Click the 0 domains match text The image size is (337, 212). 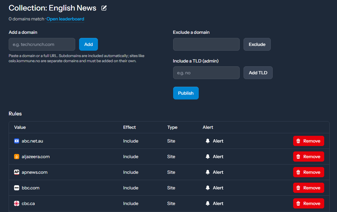point(27,19)
